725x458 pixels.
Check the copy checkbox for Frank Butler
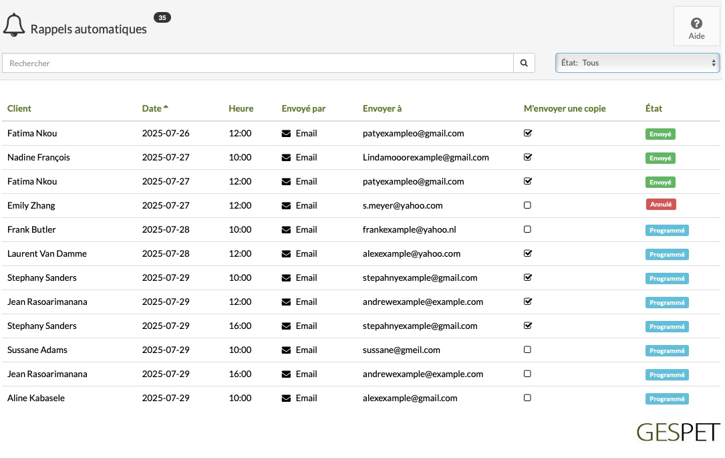point(527,229)
